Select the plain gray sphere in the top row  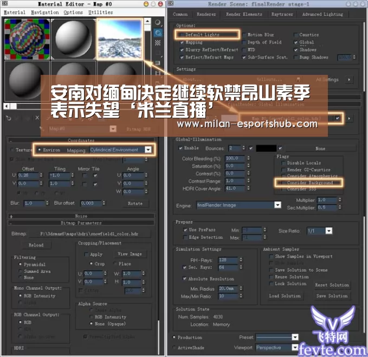[x=74, y=39]
